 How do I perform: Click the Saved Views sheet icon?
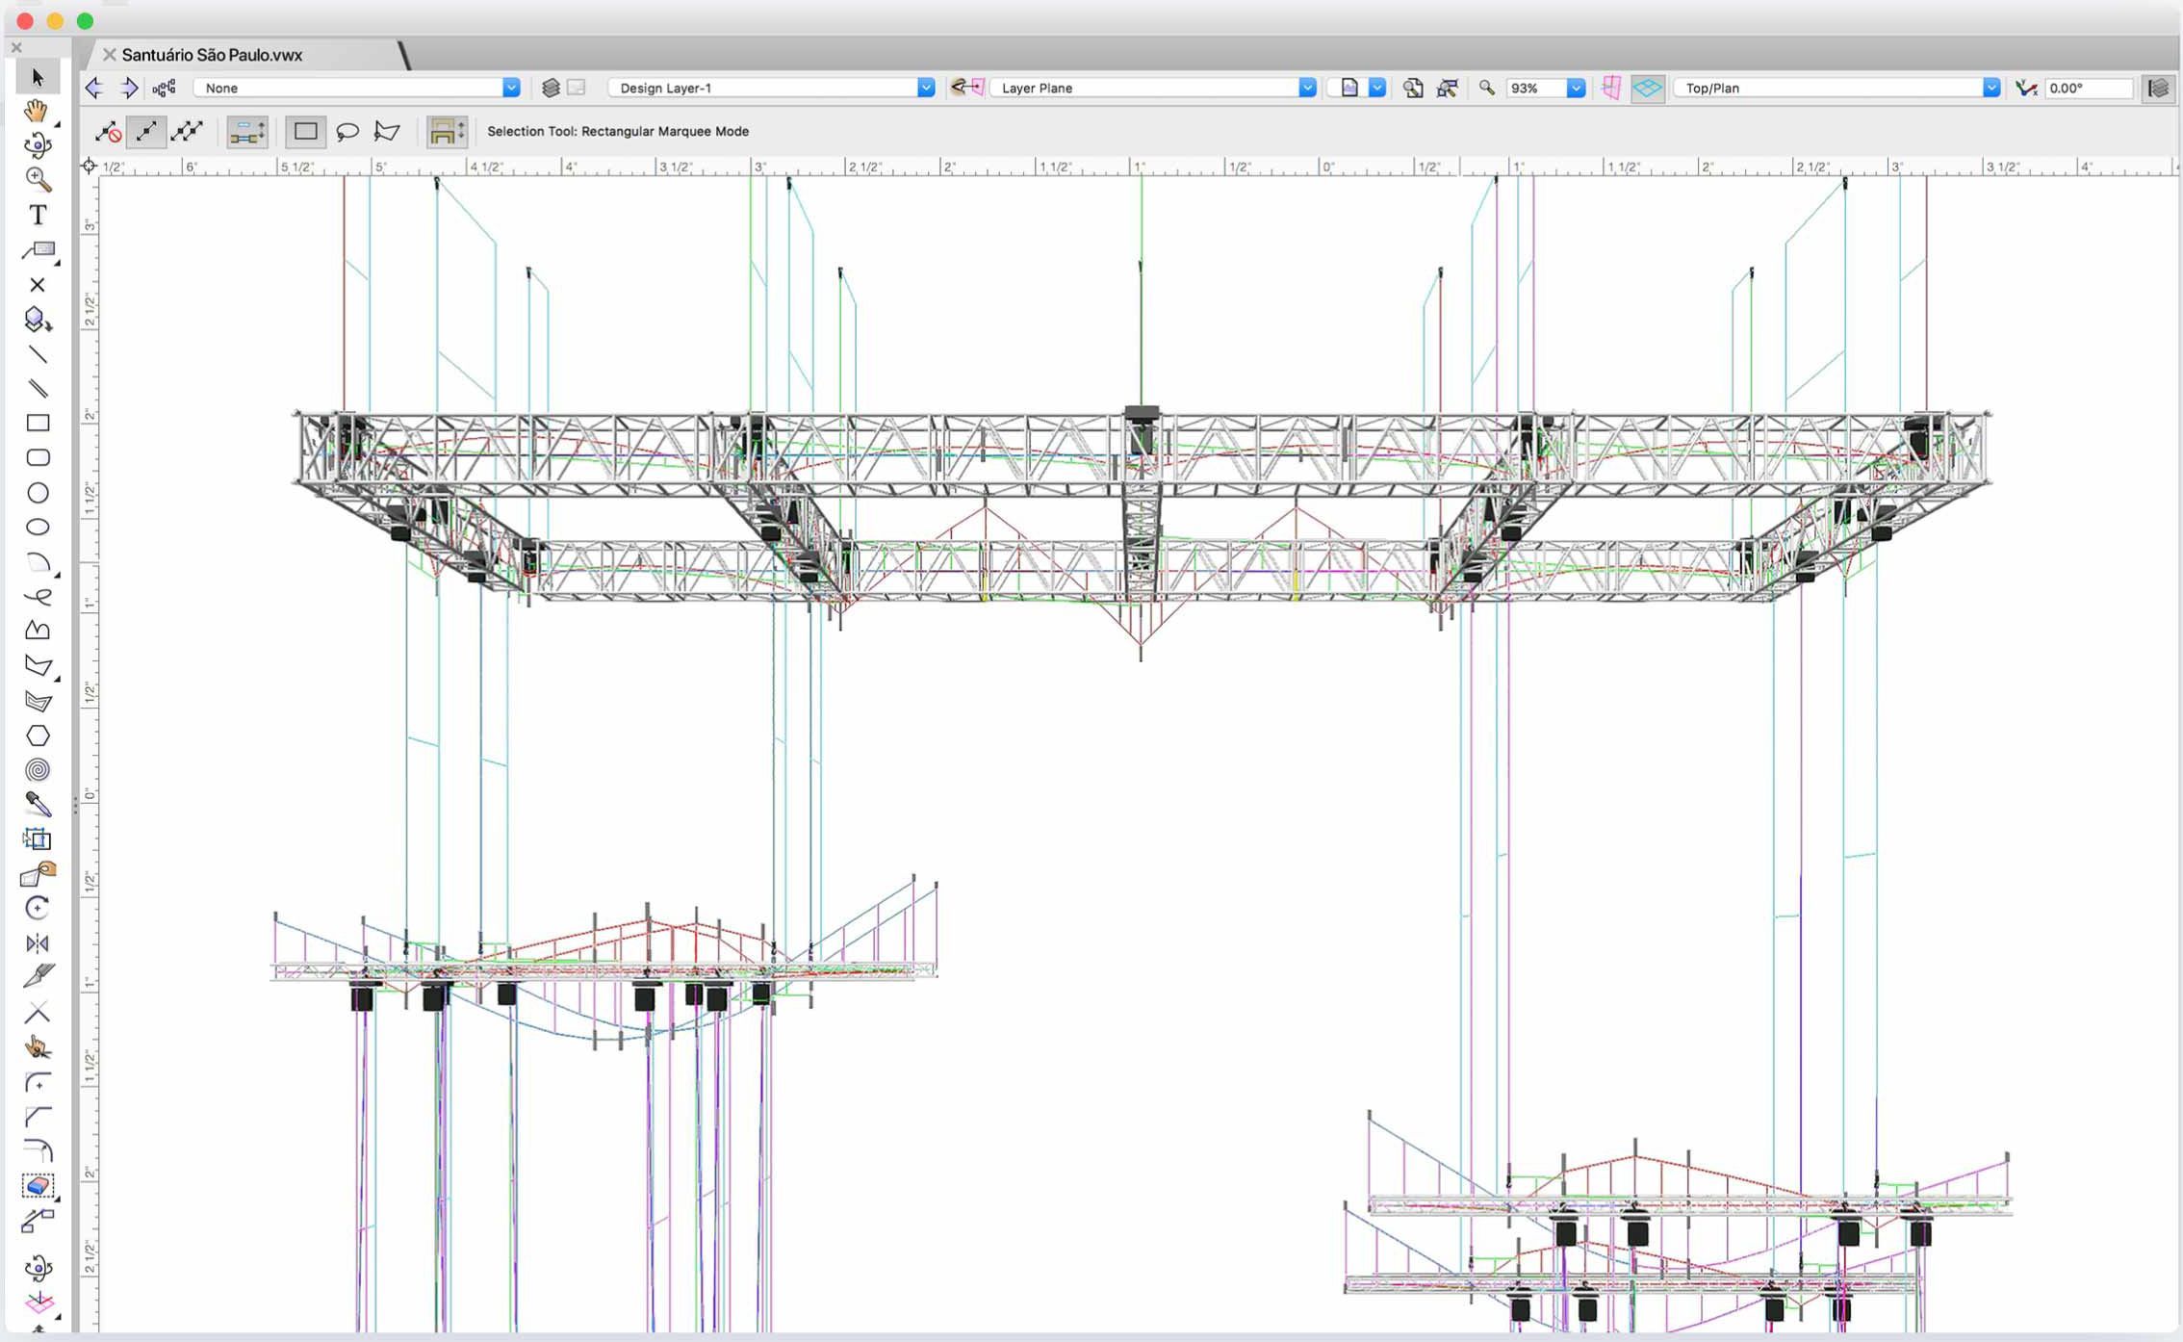pyautogui.click(x=1349, y=88)
